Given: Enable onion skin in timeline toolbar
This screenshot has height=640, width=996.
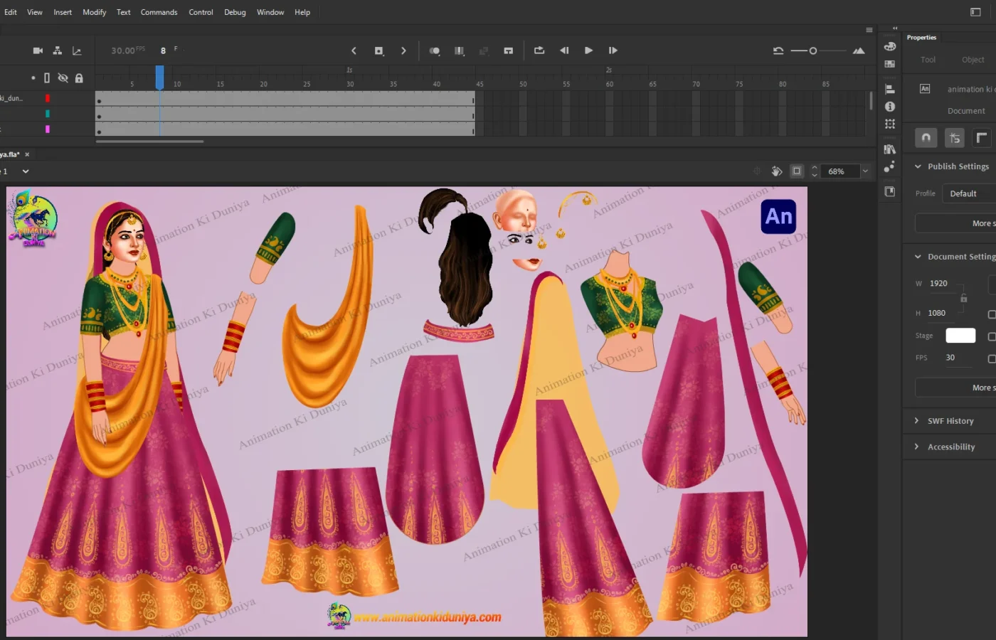Looking at the screenshot, I should 434,50.
